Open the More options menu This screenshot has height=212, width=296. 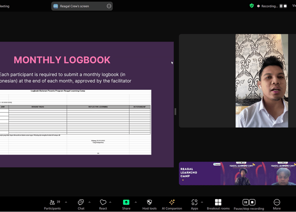(277, 205)
